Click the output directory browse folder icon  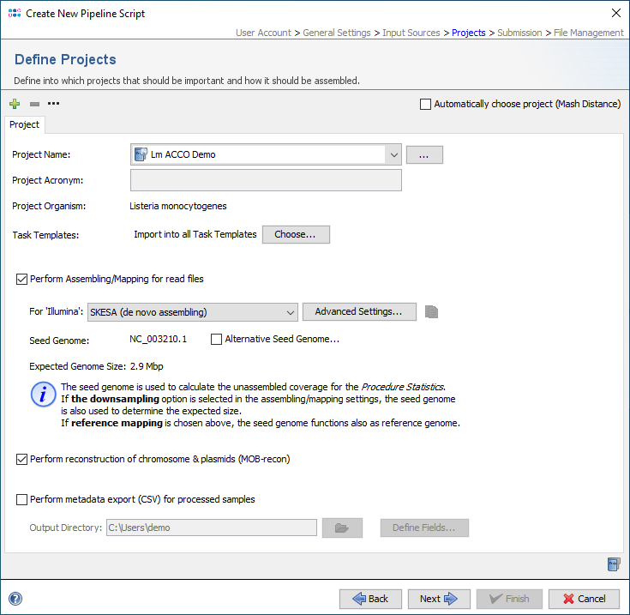click(342, 528)
